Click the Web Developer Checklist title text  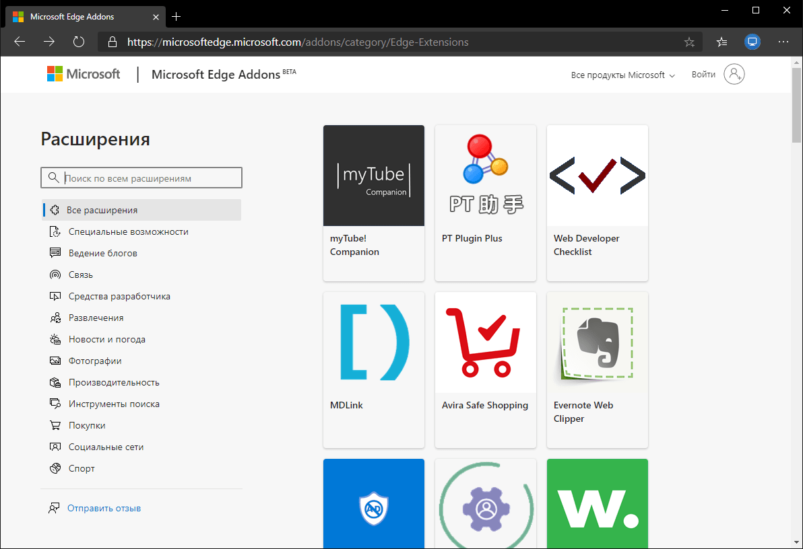586,245
